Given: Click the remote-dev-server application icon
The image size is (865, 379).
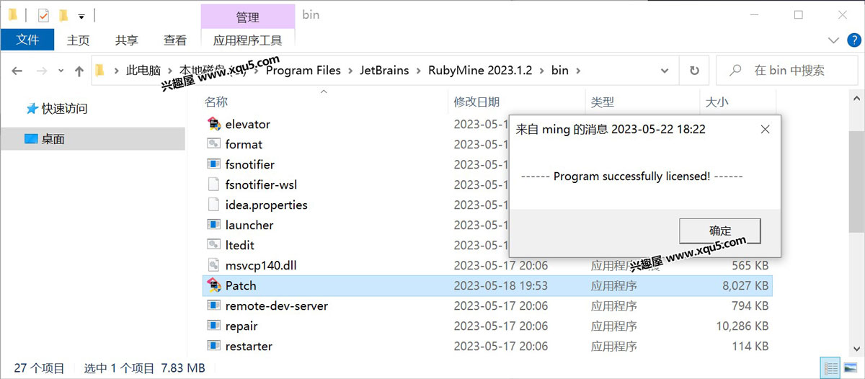Looking at the screenshot, I should pos(213,306).
